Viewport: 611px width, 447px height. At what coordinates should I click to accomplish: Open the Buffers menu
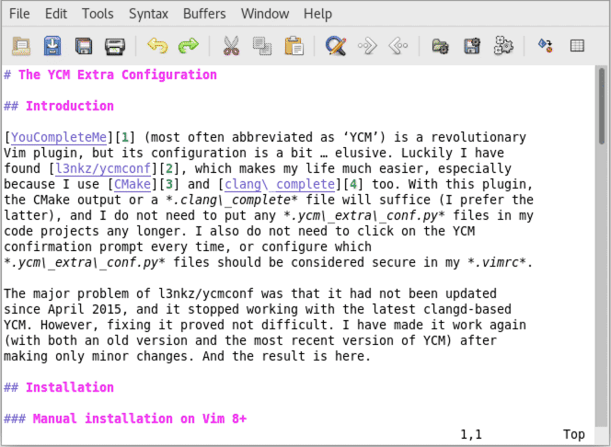coord(204,14)
